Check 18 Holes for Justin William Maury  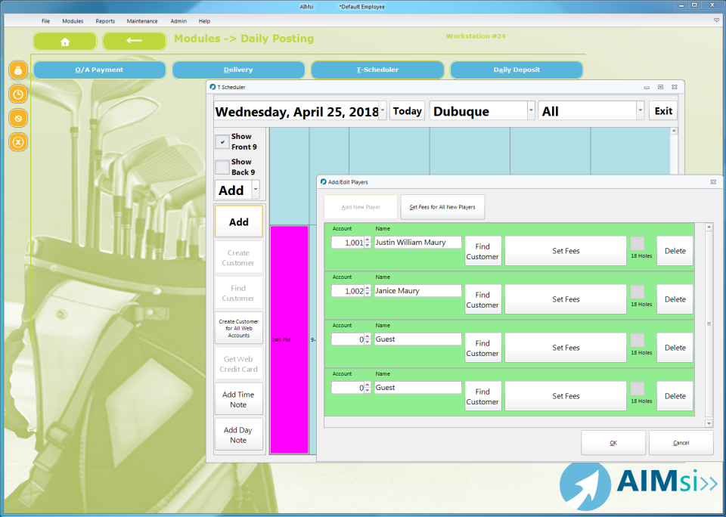coord(638,243)
